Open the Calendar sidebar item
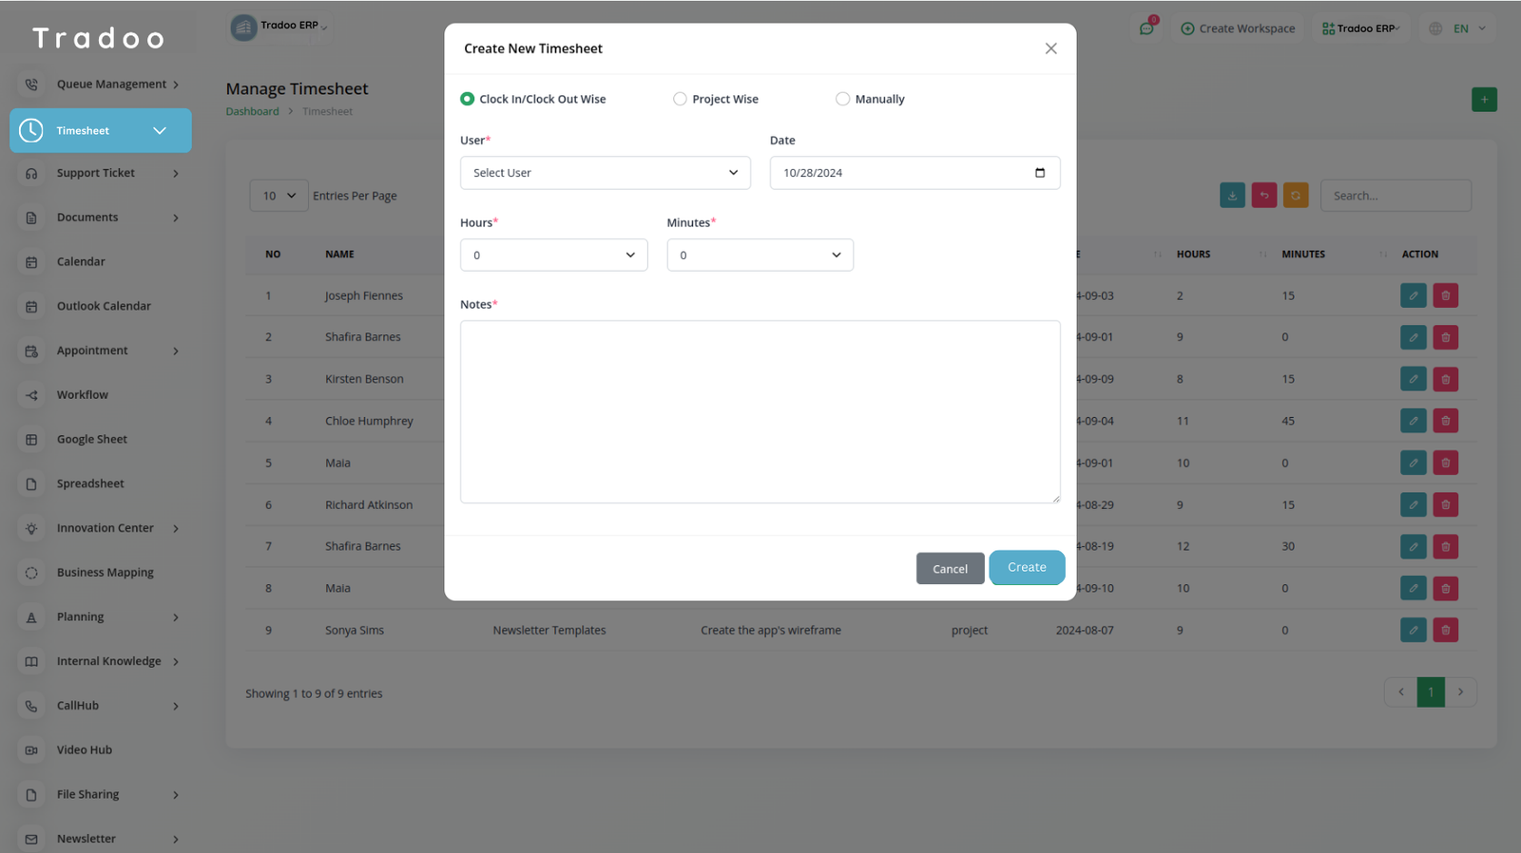 click(81, 262)
